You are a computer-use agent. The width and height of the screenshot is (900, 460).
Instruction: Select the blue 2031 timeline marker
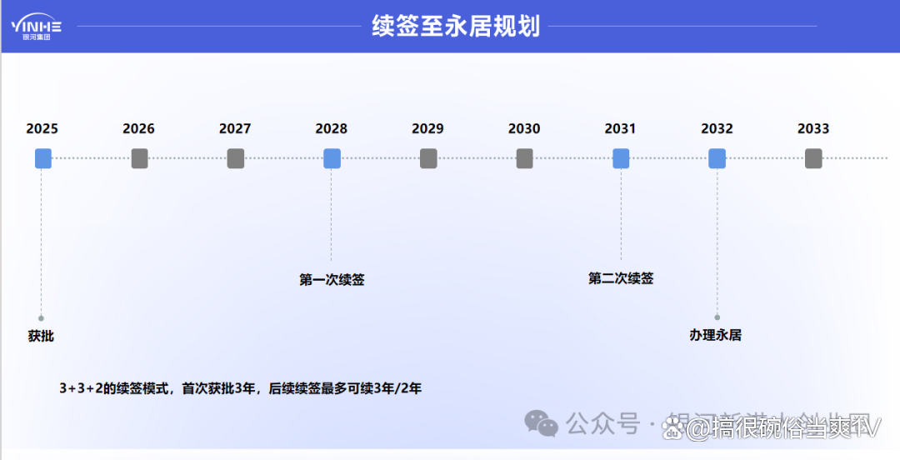pos(621,158)
